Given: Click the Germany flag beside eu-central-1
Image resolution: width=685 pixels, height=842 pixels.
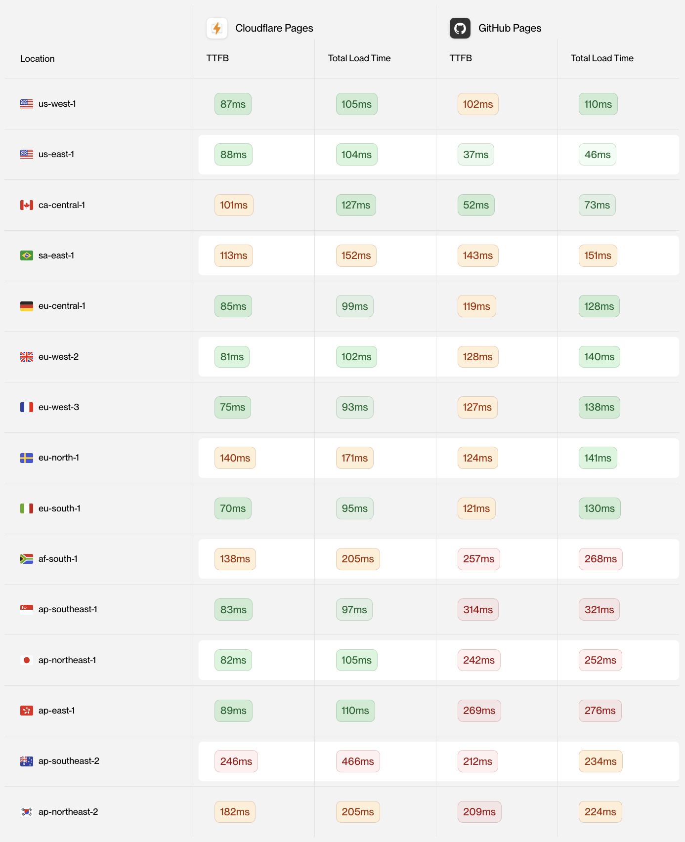Looking at the screenshot, I should (27, 306).
